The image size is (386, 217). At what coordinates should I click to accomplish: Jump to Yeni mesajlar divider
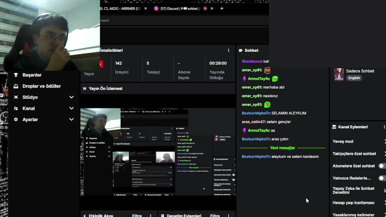coord(283,148)
